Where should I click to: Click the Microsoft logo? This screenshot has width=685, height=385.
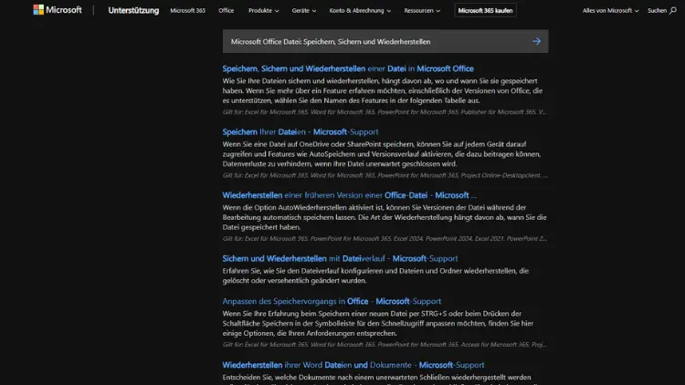(58, 10)
